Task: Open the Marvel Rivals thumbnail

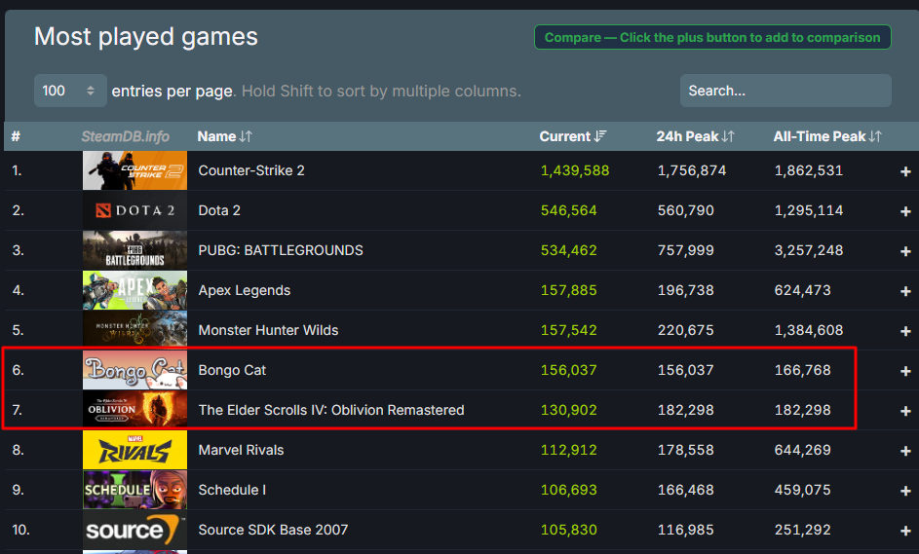Action: pyautogui.click(x=134, y=450)
